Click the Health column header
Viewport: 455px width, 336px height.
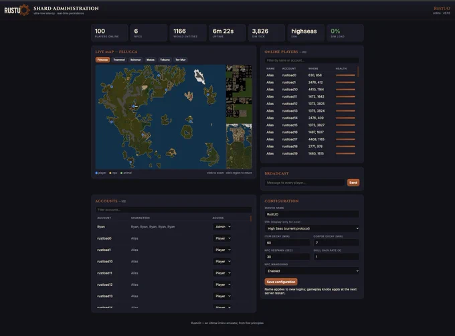coord(341,68)
